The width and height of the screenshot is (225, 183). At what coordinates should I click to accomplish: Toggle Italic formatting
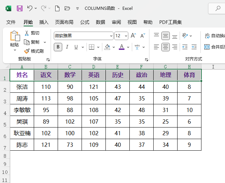[67, 47]
